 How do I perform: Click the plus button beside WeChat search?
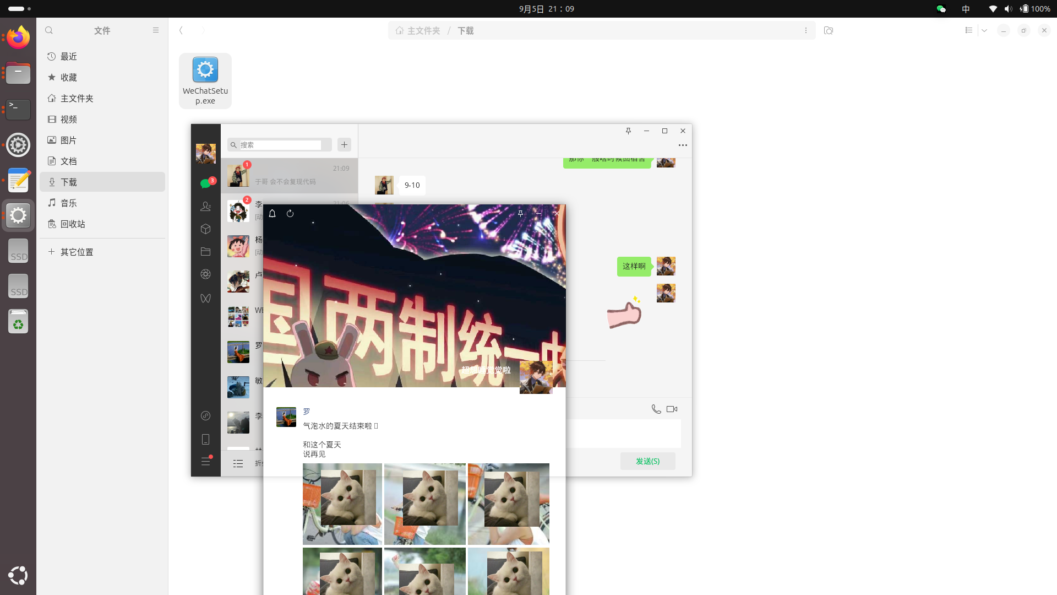(x=344, y=145)
